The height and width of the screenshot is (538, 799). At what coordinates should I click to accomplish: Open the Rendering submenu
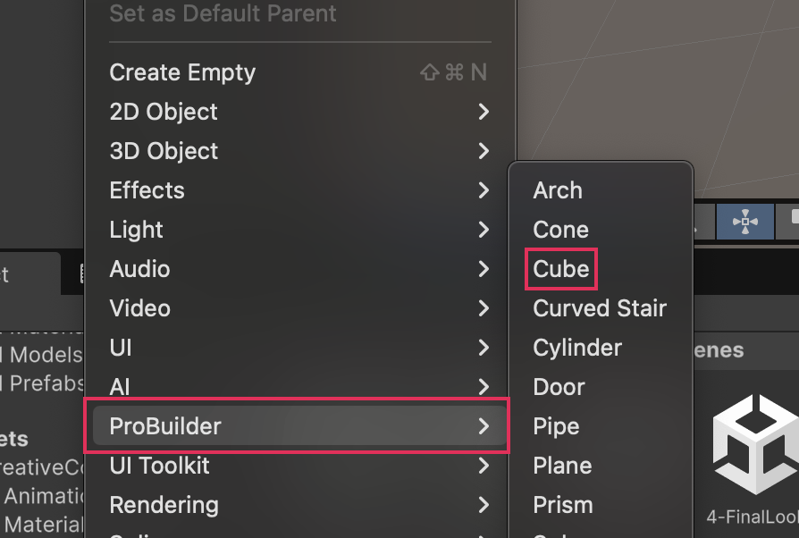[x=164, y=505]
